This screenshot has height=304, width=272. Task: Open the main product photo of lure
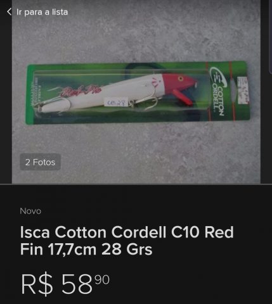136,92
